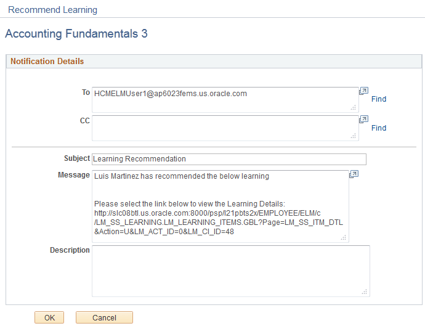Click inside the Message text area
The image size is (425, 326).
[x=220, y=206]
